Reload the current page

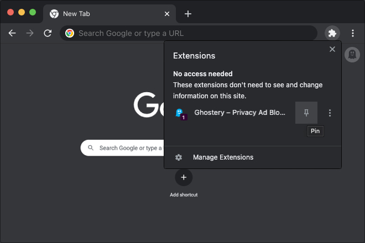[x=48, y=33]
